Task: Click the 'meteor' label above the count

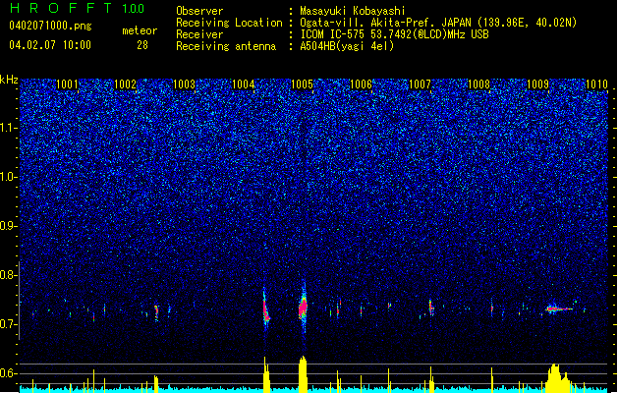Action: [x=140, y=30]
